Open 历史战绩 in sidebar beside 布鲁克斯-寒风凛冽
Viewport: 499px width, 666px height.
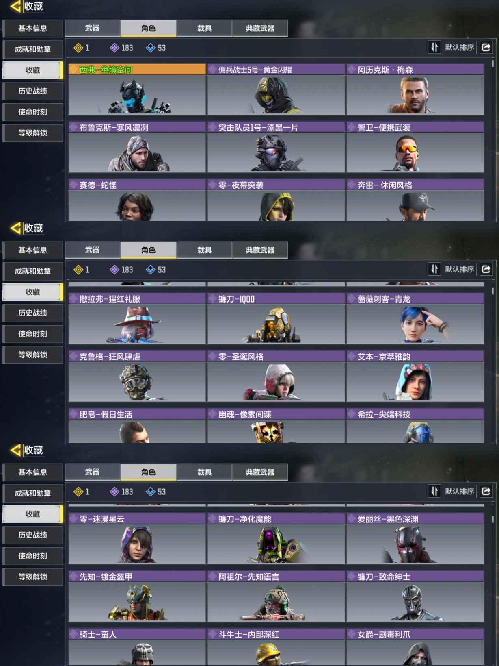[33, 91]
